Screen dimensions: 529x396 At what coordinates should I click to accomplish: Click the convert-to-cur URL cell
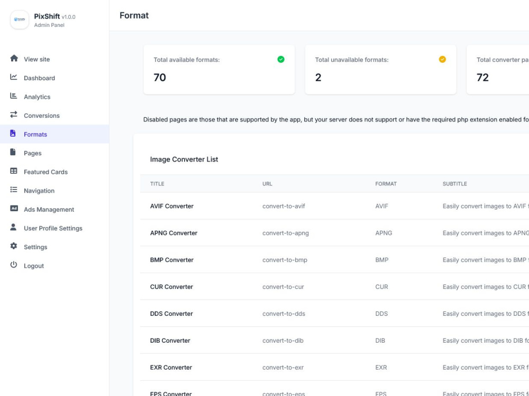283,287
